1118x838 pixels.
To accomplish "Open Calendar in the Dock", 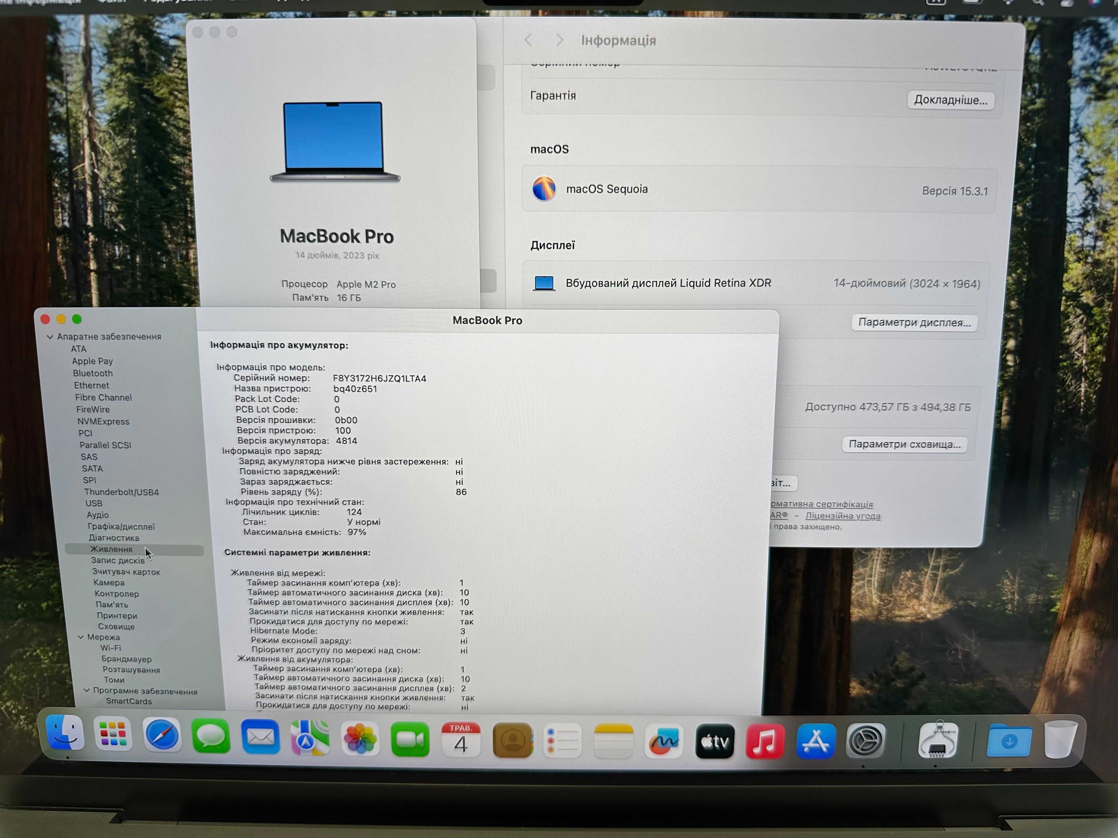I will pyautogui.click(x=461, y=740).
